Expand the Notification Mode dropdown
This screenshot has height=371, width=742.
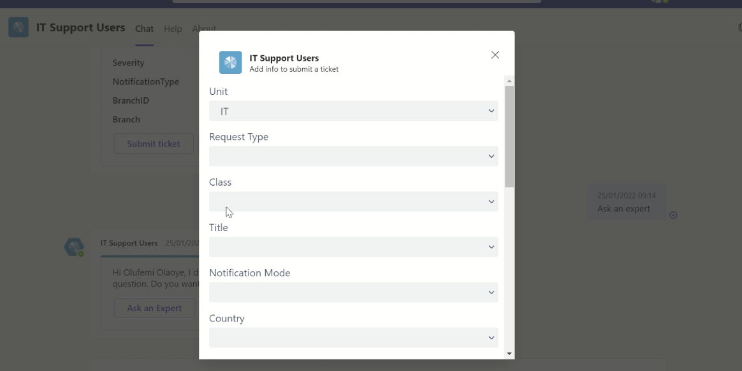point(353,292)
